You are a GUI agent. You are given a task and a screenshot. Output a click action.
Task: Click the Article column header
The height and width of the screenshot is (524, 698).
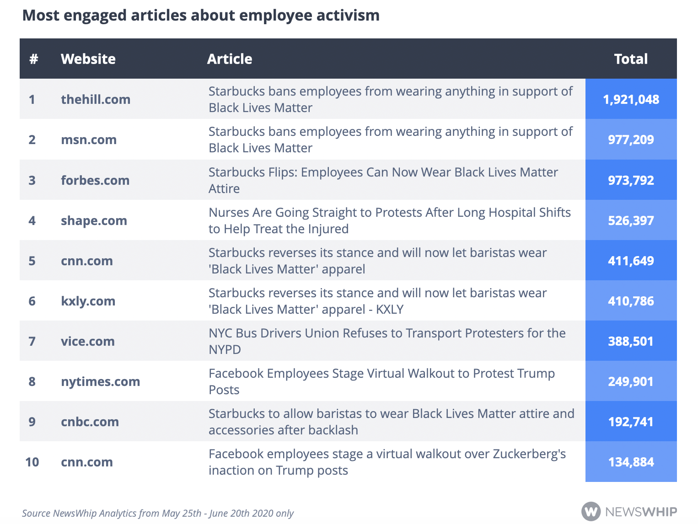(230, 59)
